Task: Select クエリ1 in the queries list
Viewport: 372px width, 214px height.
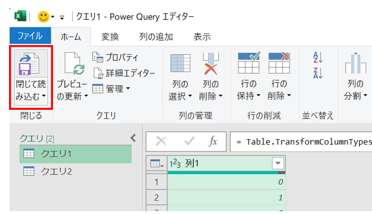Action: click(76, 154)
